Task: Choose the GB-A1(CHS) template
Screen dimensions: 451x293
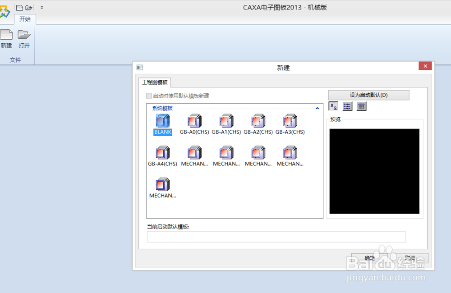Action: point(226,124)
